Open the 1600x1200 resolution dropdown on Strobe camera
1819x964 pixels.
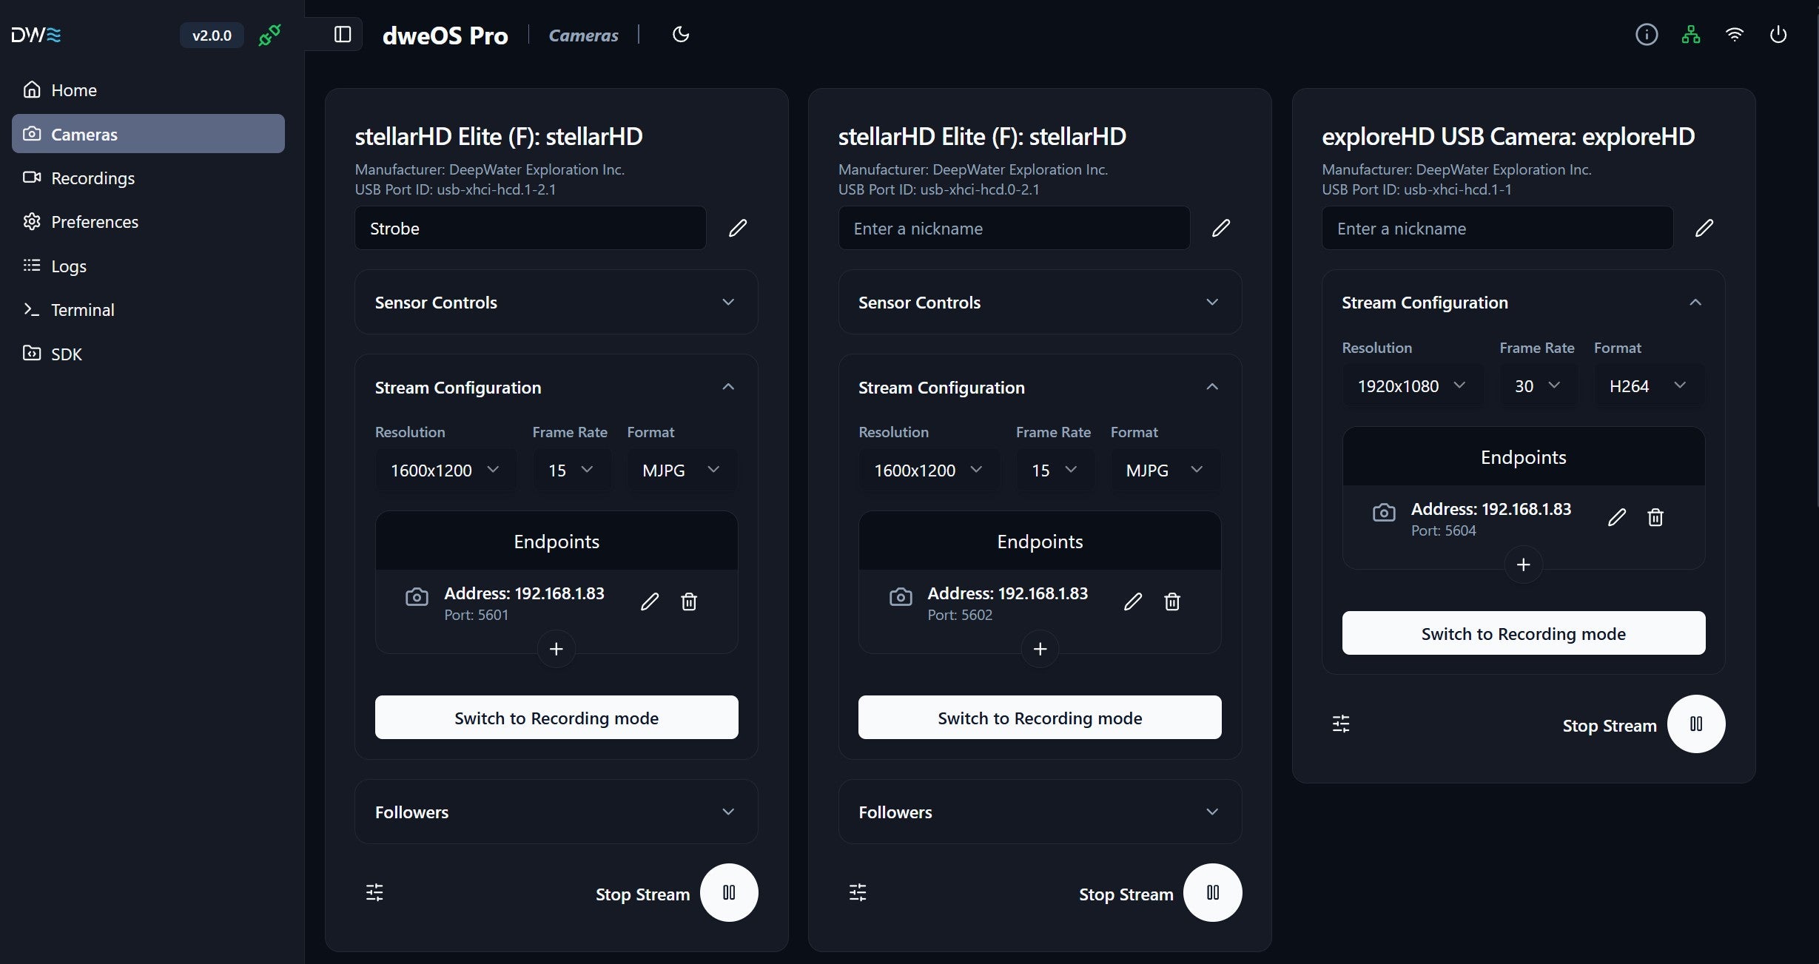point(445,470)
